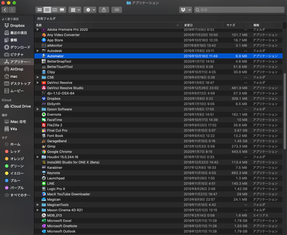Select the レッド tag

[x=17, y=151]
